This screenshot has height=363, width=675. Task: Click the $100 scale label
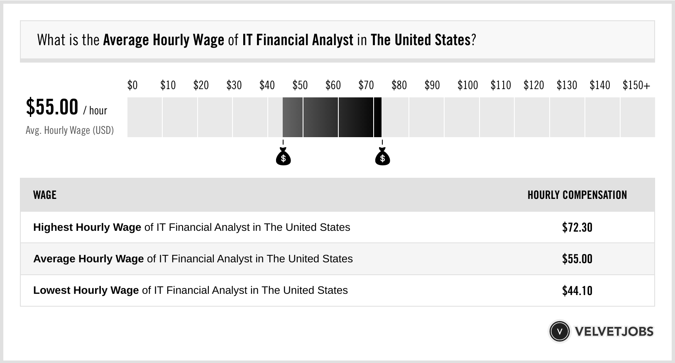tap(467, 85)
